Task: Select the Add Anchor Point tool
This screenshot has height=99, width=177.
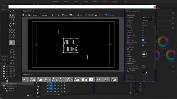Action: pos(11,26)
